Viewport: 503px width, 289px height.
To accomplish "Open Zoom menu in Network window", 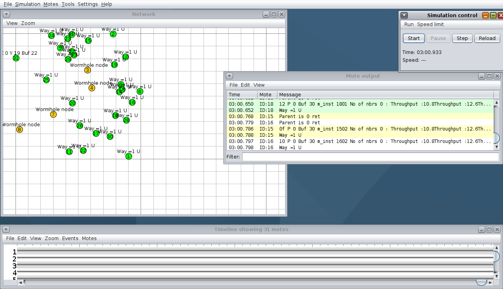I will [28, 23].
